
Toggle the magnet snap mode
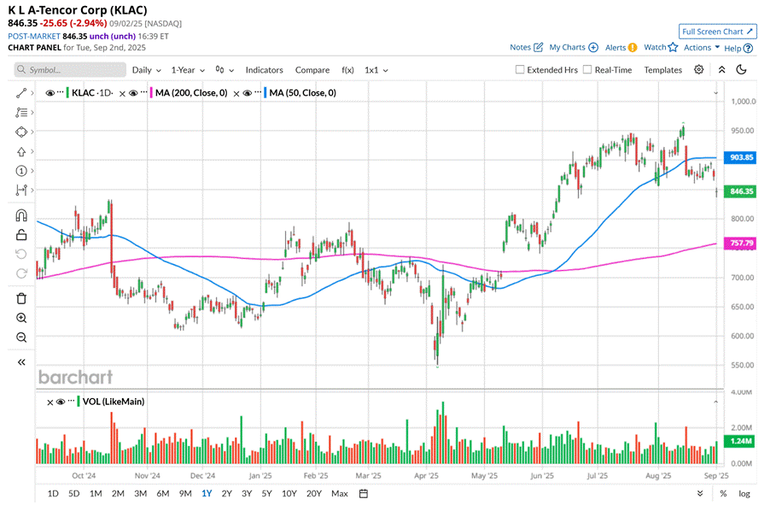[x=21, y=215]
